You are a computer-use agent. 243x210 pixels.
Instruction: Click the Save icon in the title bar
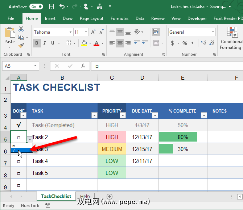click(x=51, y=7)
